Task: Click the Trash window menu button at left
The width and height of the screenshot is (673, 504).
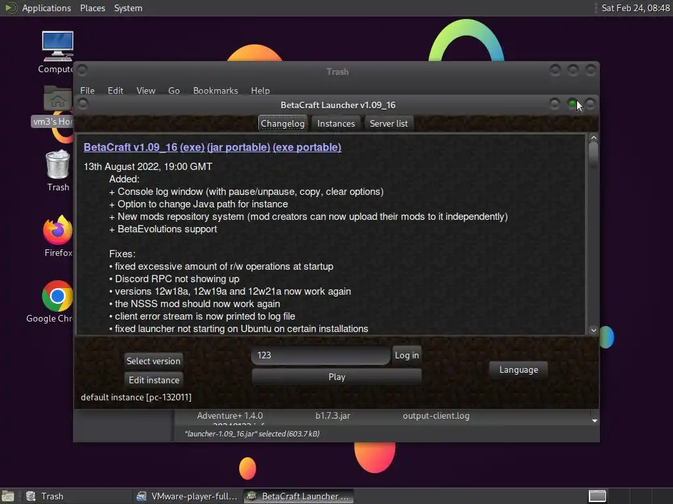Action: [x=82, y=70]
